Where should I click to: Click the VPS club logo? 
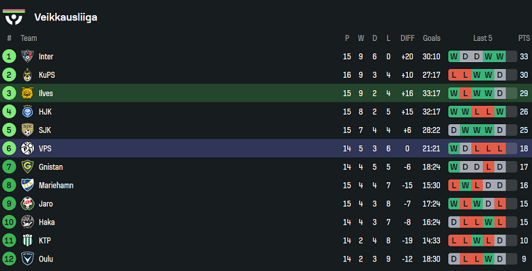coord(27,148)
